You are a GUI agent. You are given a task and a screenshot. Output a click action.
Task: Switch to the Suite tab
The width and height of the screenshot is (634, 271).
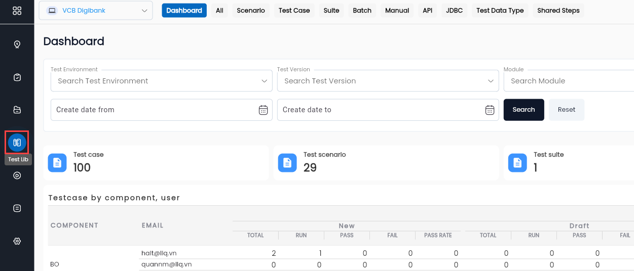(x=331, y=11)
